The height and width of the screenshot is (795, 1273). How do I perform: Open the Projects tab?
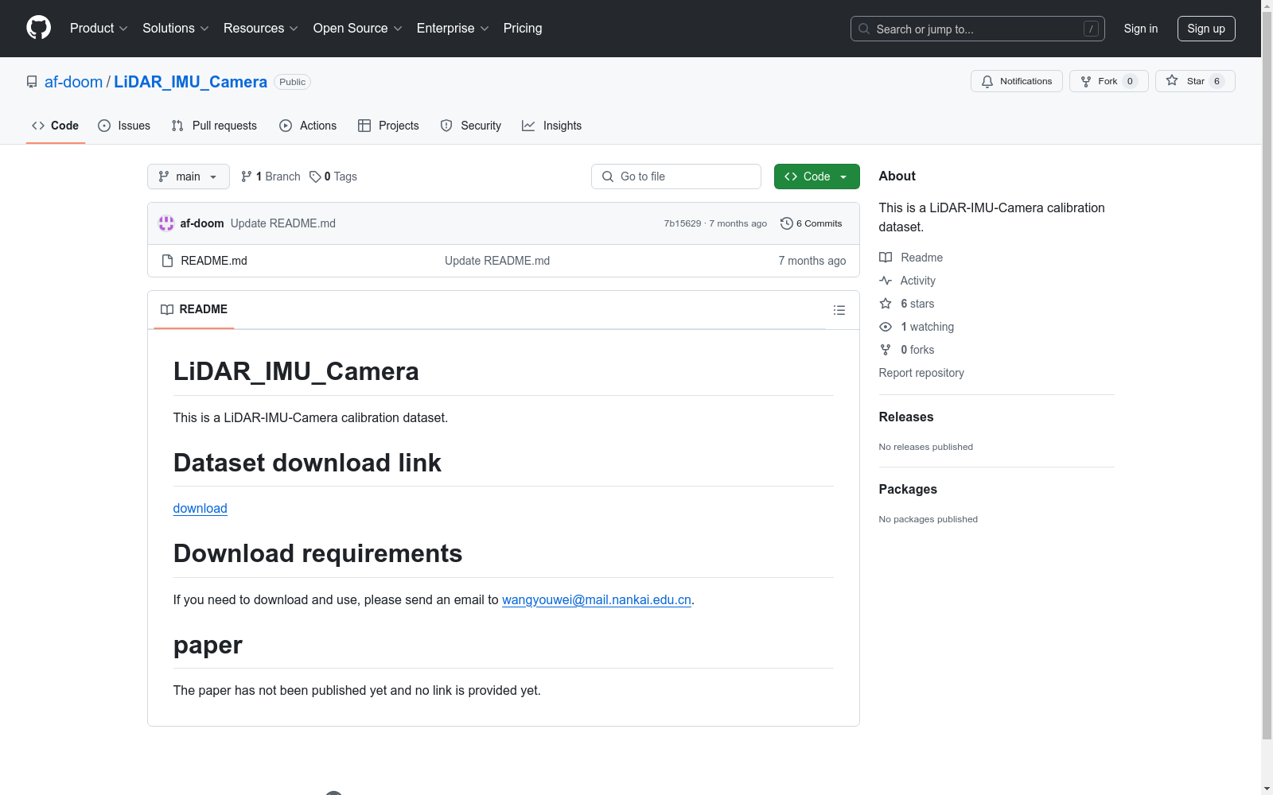(388, 126)
